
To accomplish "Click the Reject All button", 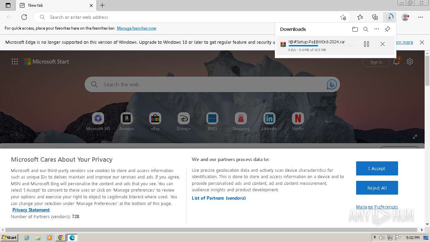I will (x=377, y=188).
